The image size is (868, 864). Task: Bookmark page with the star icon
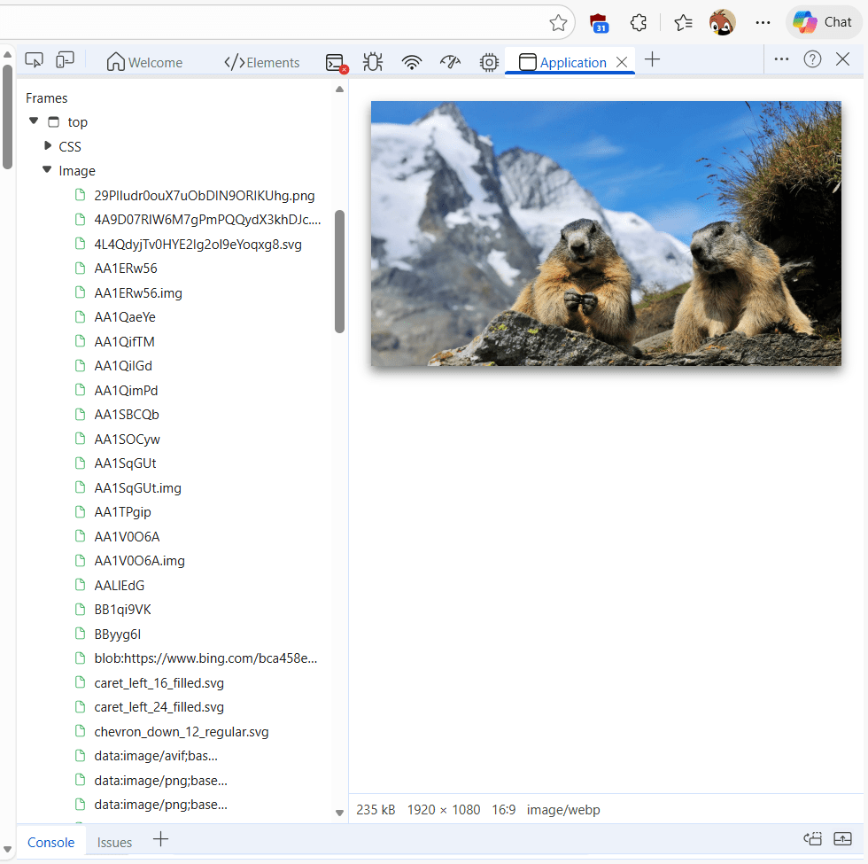[x=558, y=23]
